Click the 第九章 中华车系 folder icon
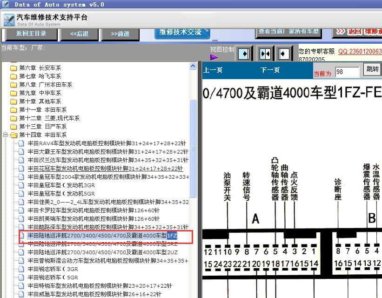This screenshot has height=298, width=382. pyautogui.click(x=13, y=93)
